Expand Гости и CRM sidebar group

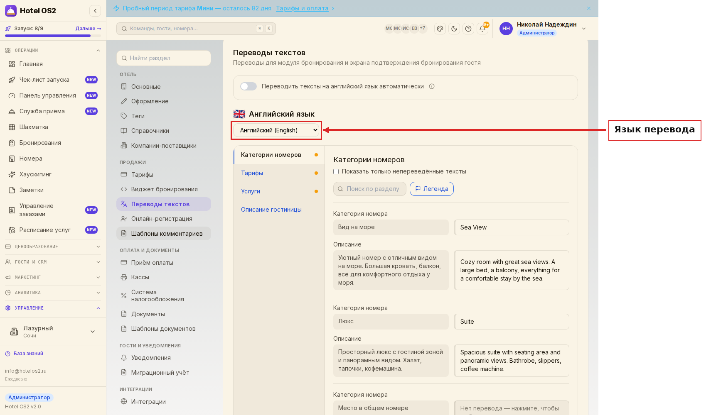pos(53,262)
